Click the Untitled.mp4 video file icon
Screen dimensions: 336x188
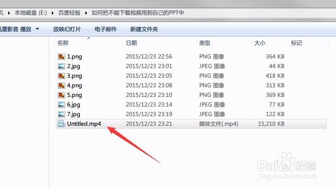(62, 124)
